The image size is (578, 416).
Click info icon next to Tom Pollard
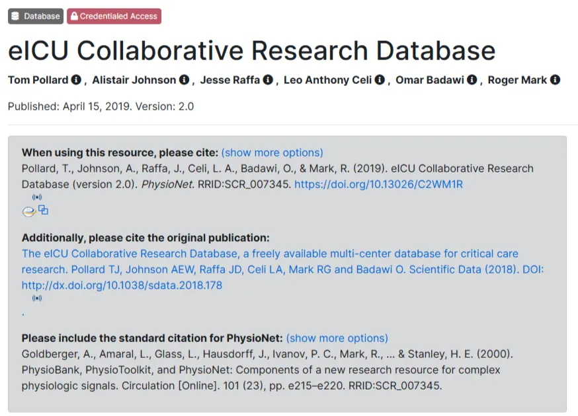coord(76,79)
